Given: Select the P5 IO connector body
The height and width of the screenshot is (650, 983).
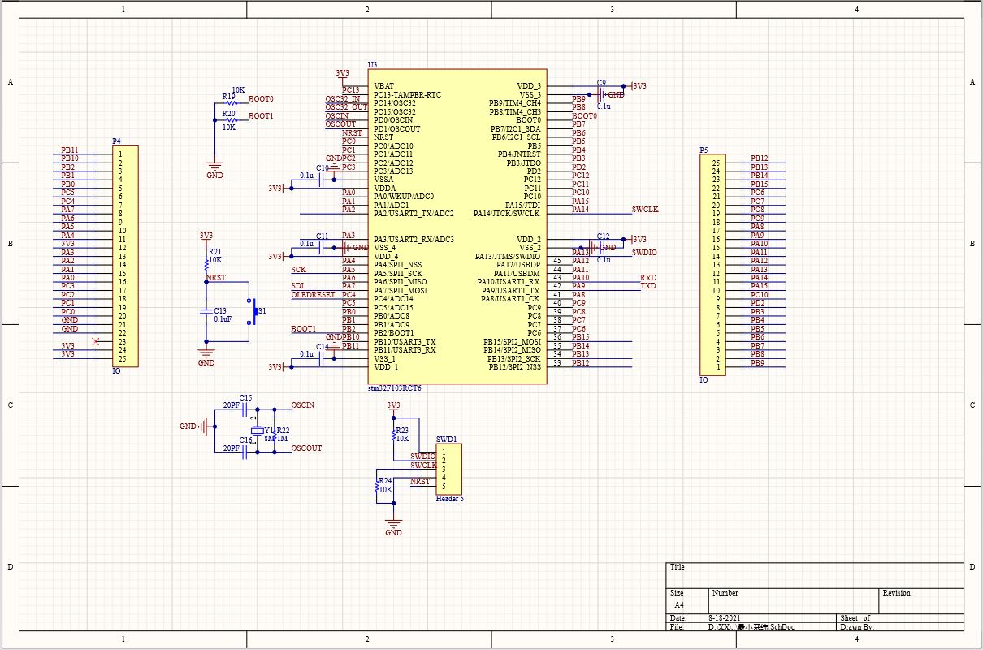Looking at the screenshot, I should (x=713, y=265).
